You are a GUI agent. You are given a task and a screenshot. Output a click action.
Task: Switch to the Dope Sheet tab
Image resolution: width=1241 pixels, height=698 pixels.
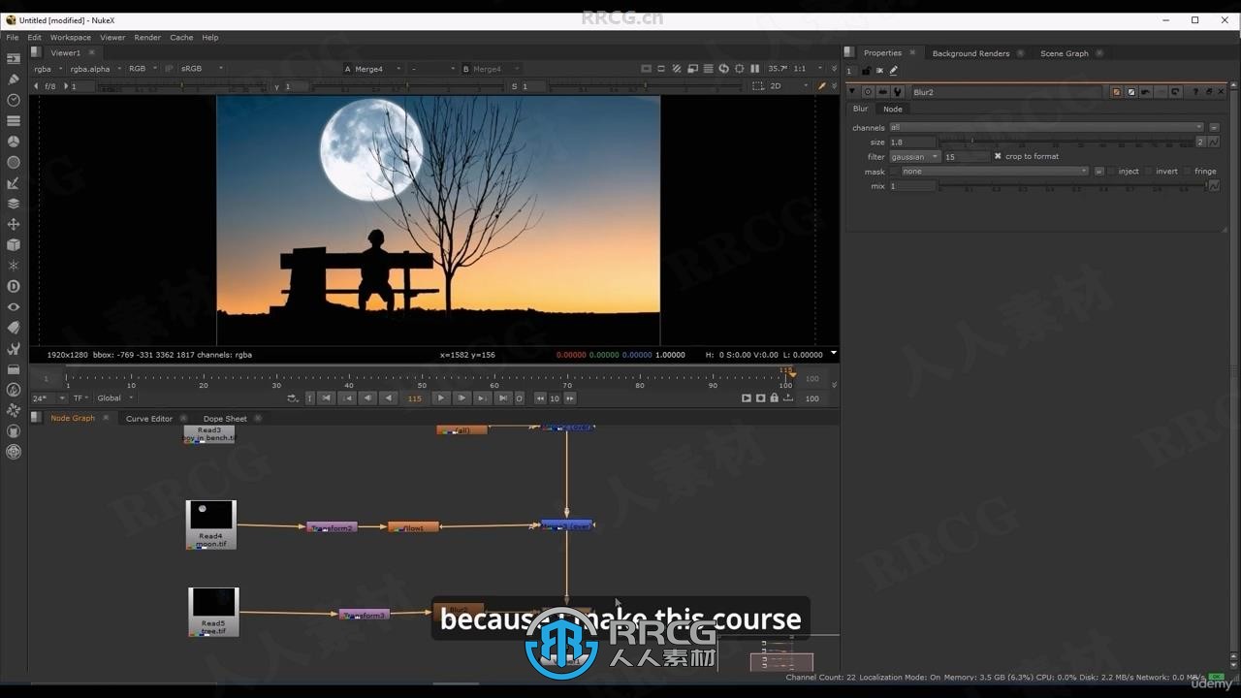pos(225,419)
